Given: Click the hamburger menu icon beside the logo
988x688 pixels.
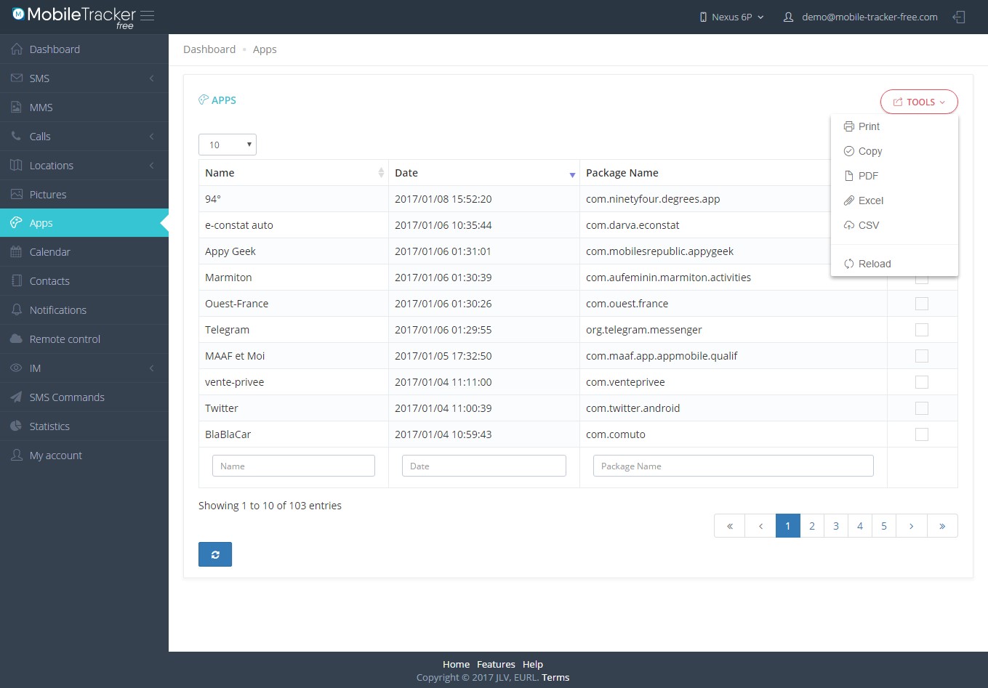Looking at the screenshot, I should (148, 16).
